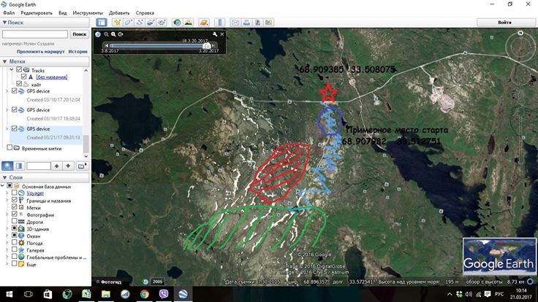Expand GPS device created 03/21/17 node

point(7,128)
